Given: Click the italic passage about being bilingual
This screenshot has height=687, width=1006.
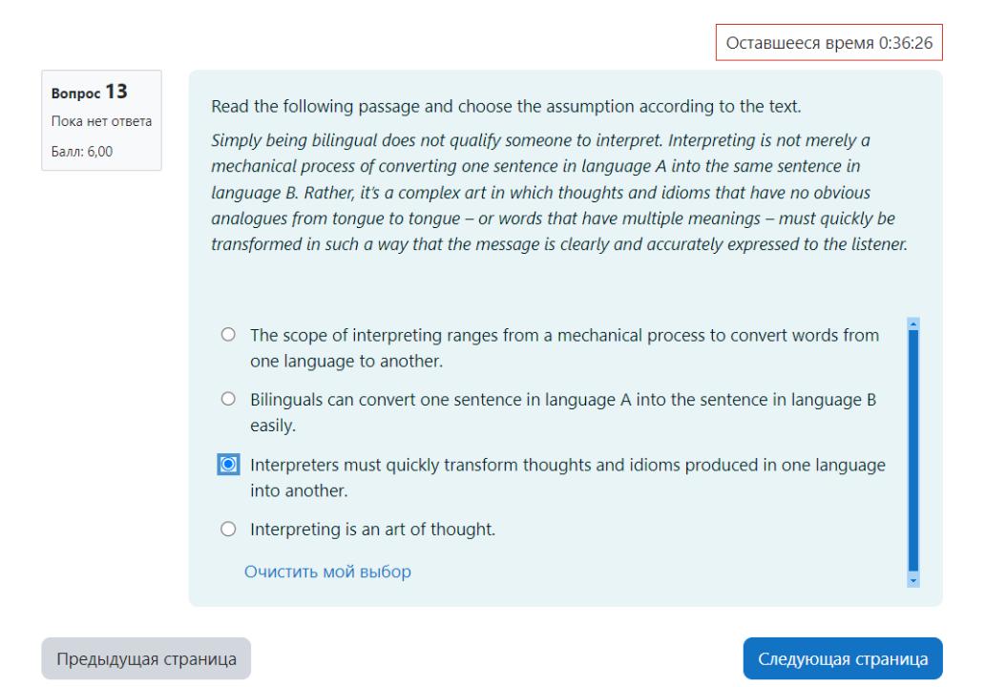Looking at the screenshot, I should [x=559, y=192].
